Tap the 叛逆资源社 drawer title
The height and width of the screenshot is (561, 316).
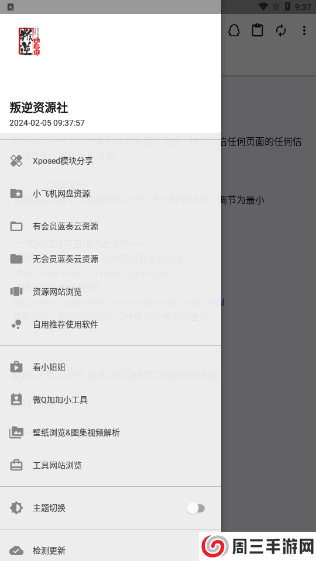[x=39, y=108]
